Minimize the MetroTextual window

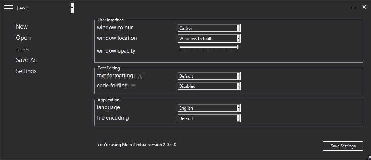coord(353,8)
